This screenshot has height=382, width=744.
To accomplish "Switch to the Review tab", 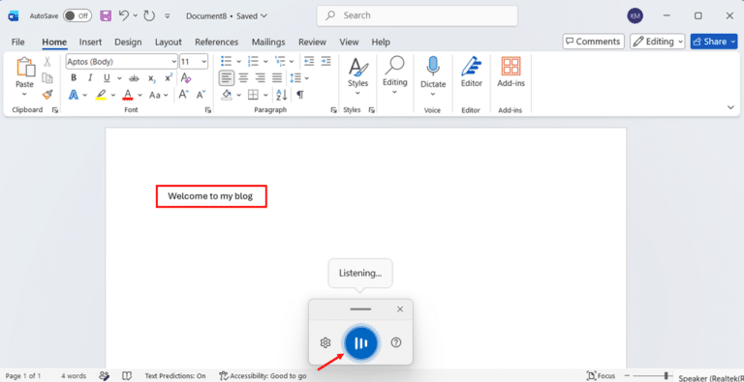I will coord(312,43).
